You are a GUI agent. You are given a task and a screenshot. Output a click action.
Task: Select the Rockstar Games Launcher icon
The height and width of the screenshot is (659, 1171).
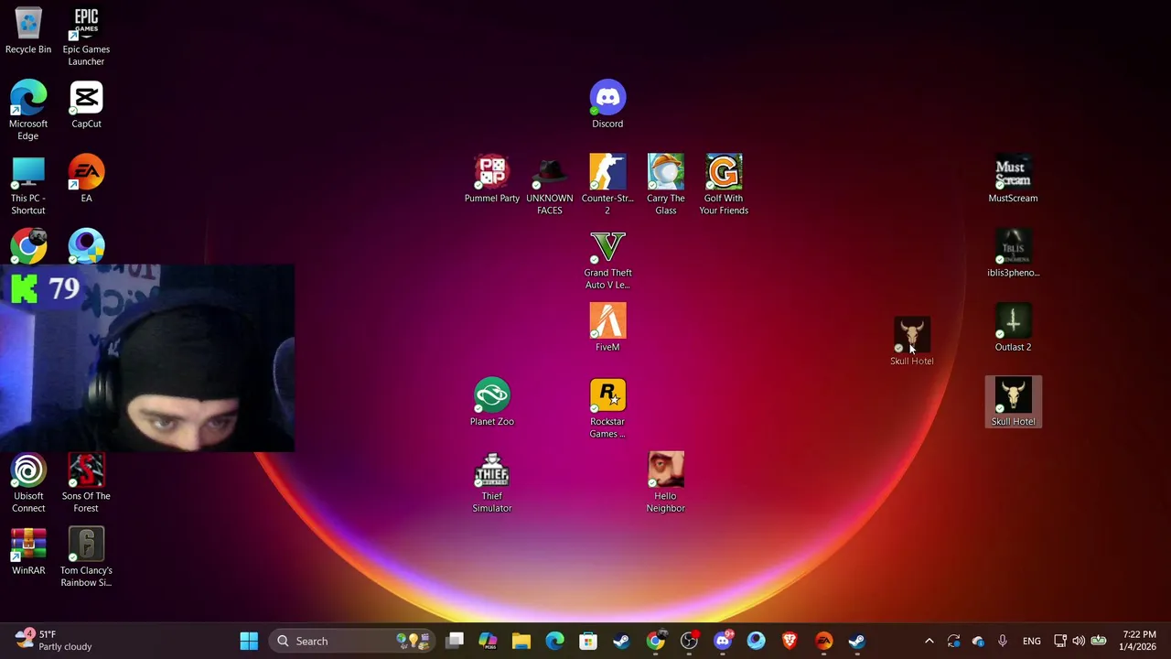pyautogui.click(x=607, y=408)
